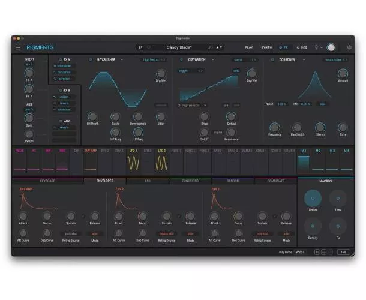Click the heart favorite preset icon

[149, 47]
